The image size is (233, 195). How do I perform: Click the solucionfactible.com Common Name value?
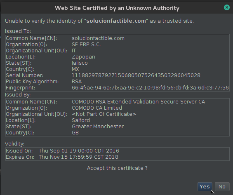point(98,38)
